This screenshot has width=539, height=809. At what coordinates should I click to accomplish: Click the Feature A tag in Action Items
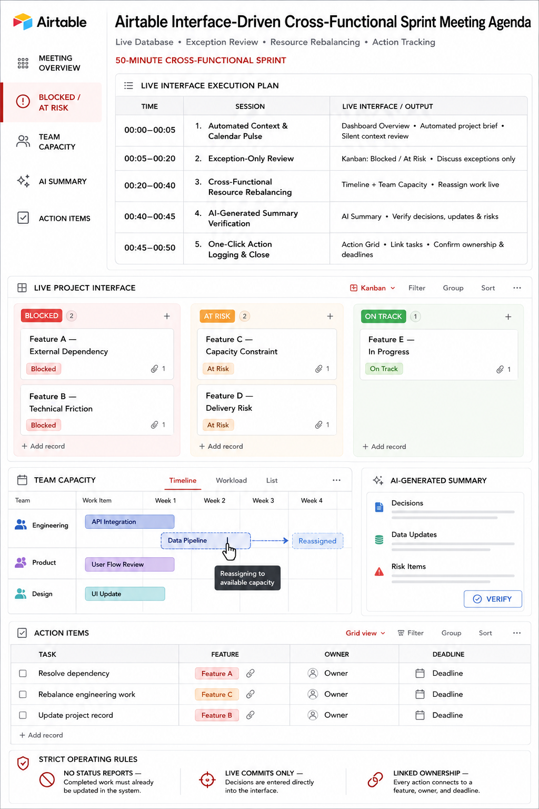(217, 673)
